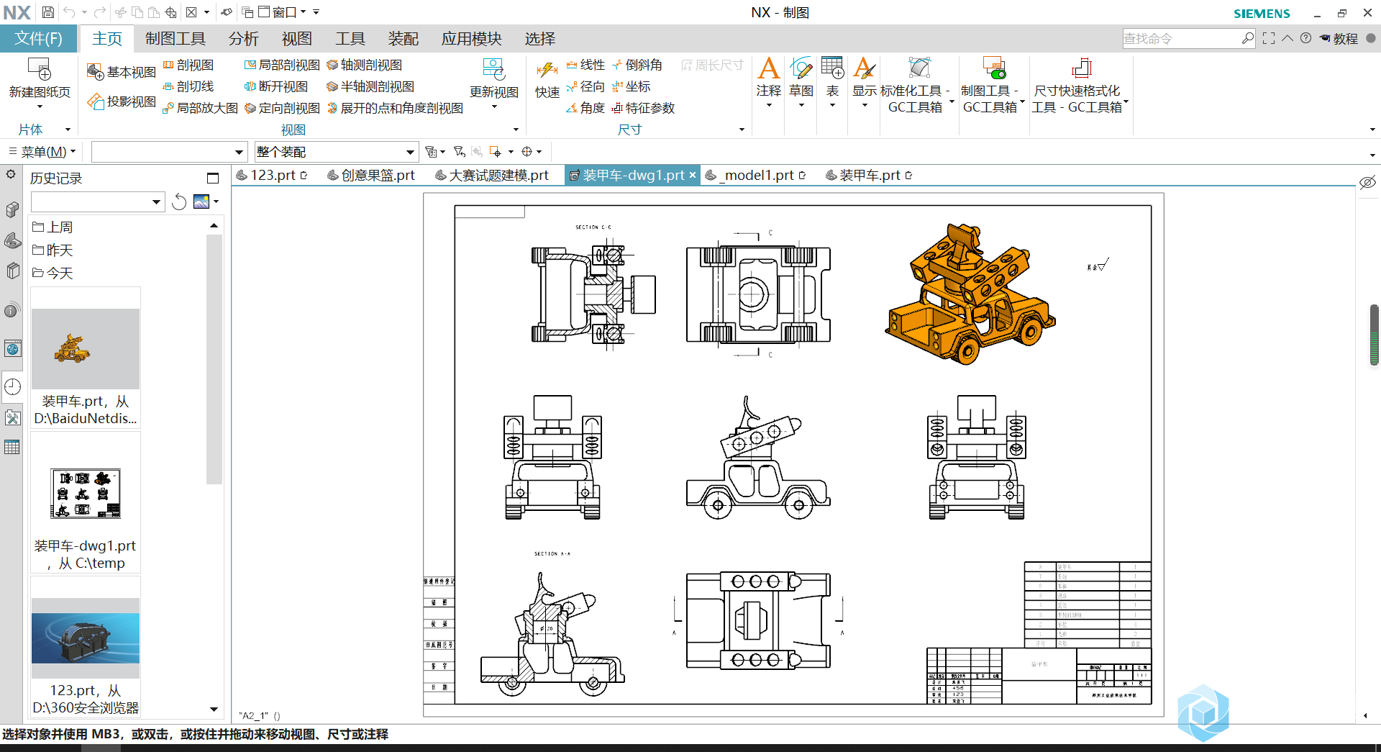This screenshot has height=752, width=1381.
Task: Open the Window (窗口) dropdown in title bar
Action: click(x=282, y=12)
